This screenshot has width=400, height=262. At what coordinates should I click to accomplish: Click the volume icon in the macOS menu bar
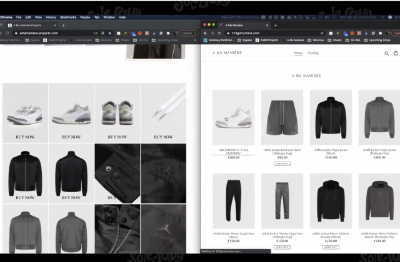click(x=327, y=17)
